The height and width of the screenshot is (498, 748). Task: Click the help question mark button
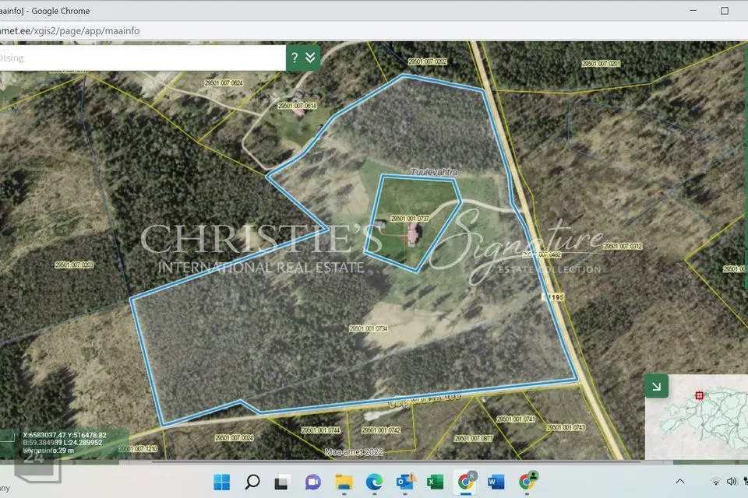click(295, 58)
